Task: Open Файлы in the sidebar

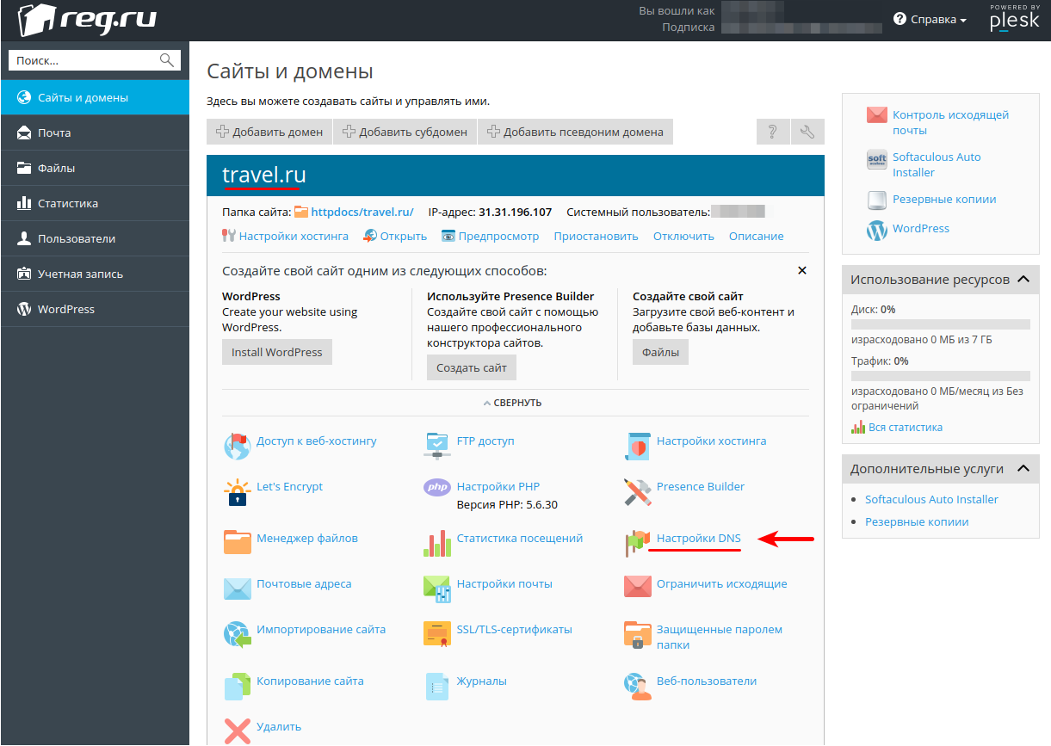Action: point(95,168)
